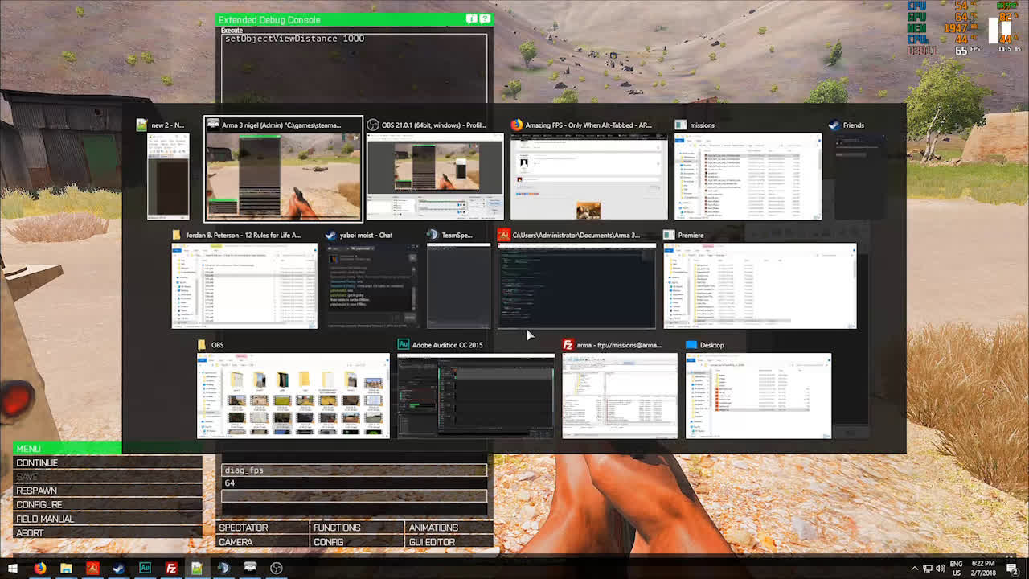This screenshot has height=579, width=1029.
Task: Show hidden system tray icons
Action: pos(914,569)
